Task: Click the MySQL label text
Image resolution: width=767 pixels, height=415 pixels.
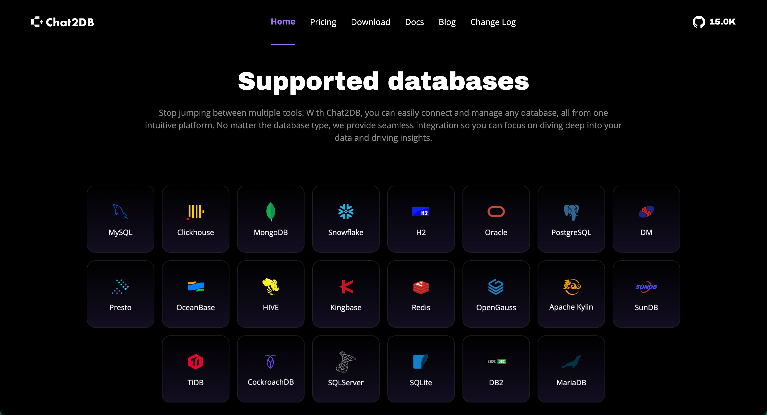Action: point(120,232)
